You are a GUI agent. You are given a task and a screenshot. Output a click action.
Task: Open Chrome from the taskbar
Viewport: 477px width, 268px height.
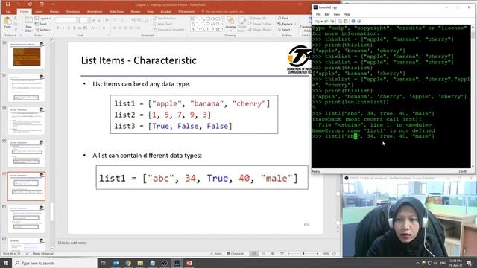[x=128, y=263]
